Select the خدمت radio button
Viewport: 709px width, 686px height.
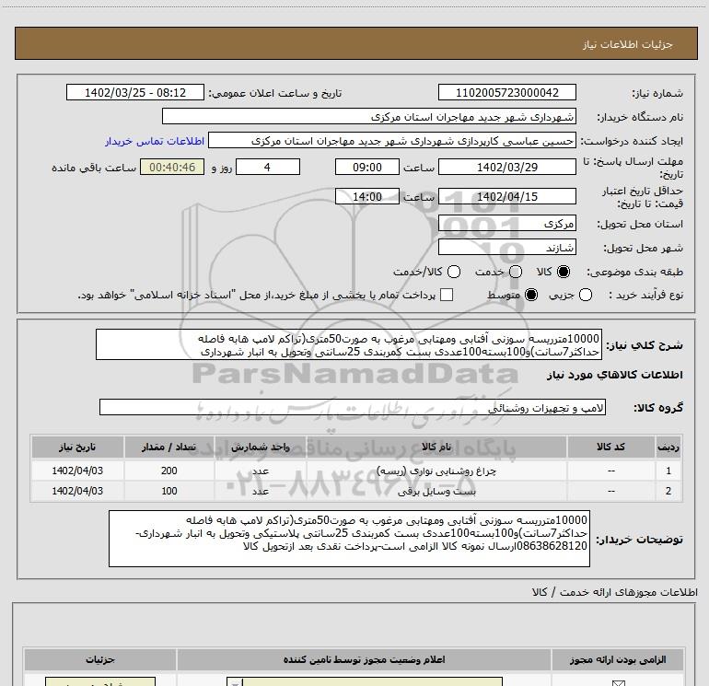[516, 272]
